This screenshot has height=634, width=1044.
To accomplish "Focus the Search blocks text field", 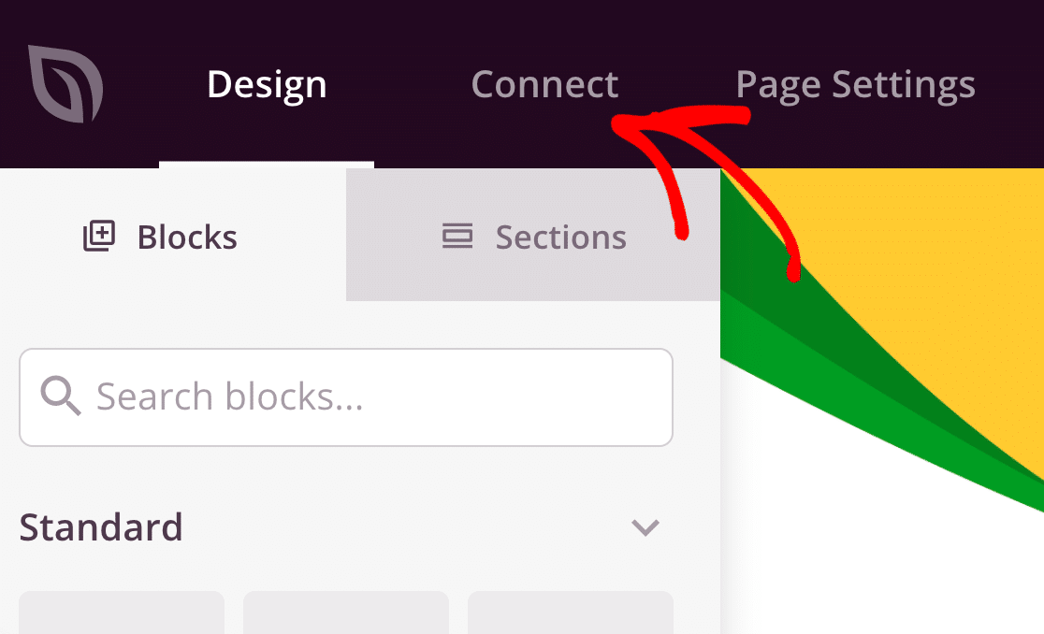I will click(346, 397).
